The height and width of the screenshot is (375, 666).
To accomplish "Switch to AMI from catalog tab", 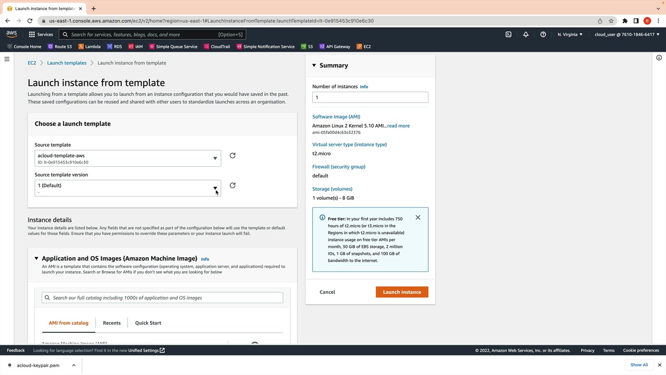I will (x=69, y=323).
